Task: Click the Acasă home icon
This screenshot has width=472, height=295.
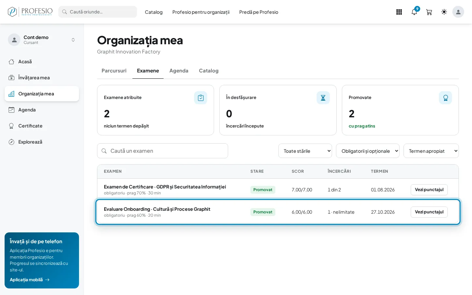Action: (11, 62)
